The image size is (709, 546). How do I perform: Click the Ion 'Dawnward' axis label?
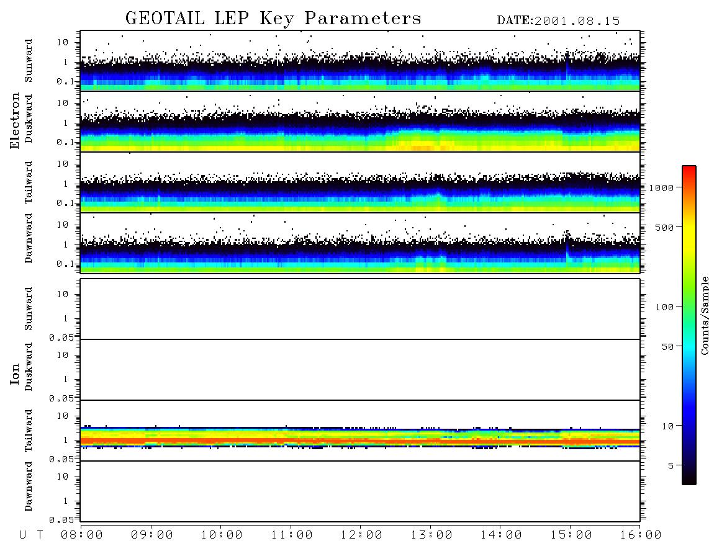click(29, 486)
